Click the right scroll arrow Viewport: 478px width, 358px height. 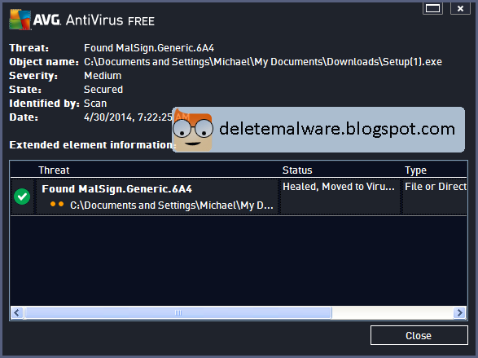459,313
